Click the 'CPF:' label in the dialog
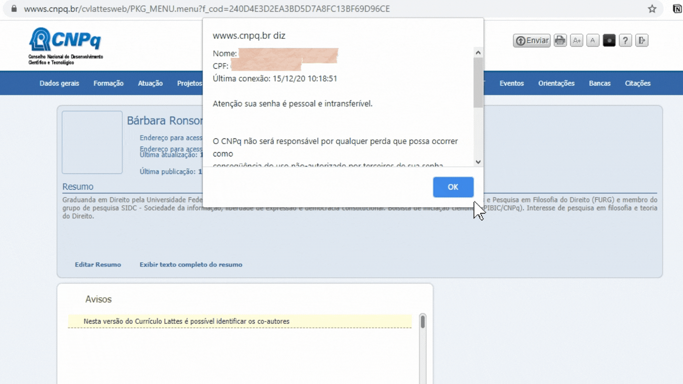This screenshot has height=384, width=683. coord(221,66)
